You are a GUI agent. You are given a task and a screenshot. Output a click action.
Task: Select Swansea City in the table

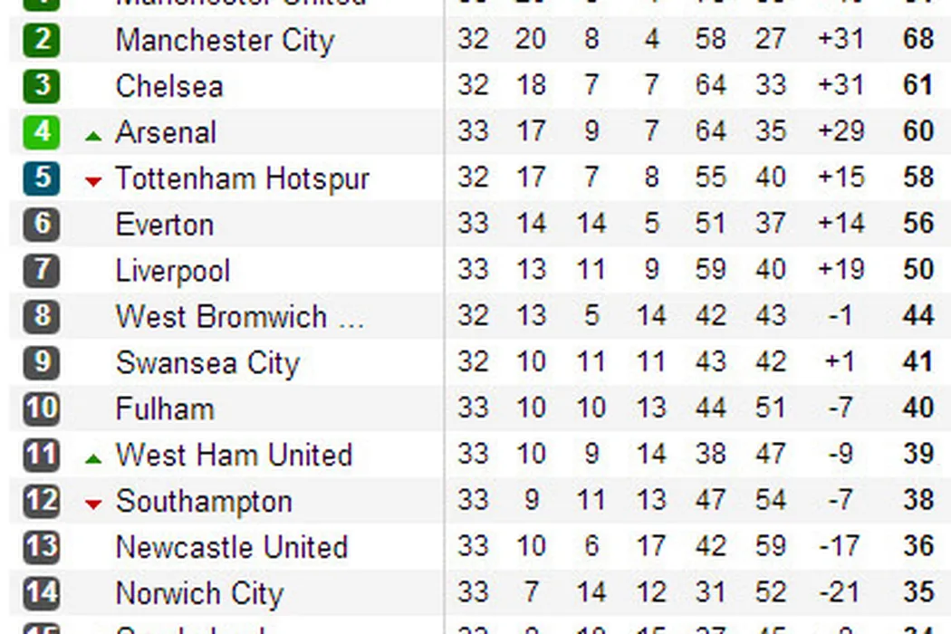point(207,363)
